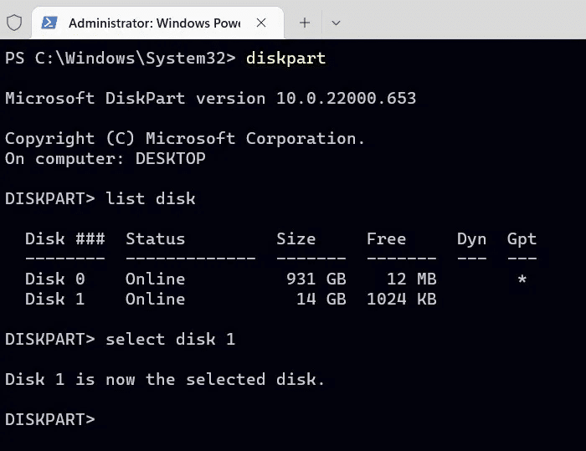Open a new tab with plus button
586x451 pixels.
305,23
